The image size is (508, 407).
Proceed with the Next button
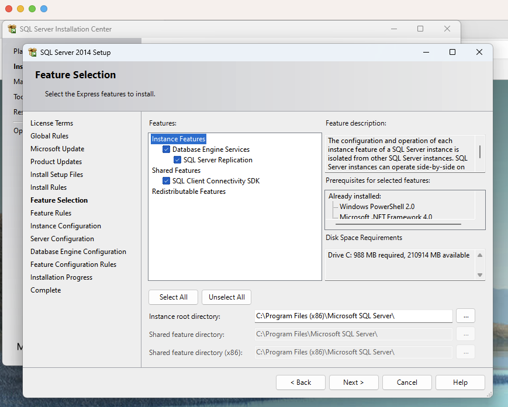[354, 382]
